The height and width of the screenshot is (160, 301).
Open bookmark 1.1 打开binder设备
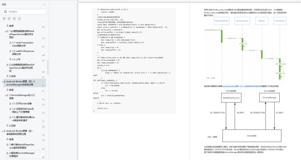[22, 103]
